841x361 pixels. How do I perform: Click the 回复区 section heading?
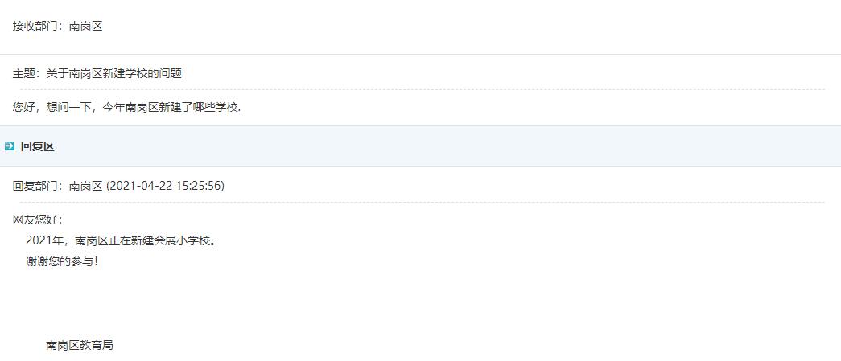click(x=37, y=146)
